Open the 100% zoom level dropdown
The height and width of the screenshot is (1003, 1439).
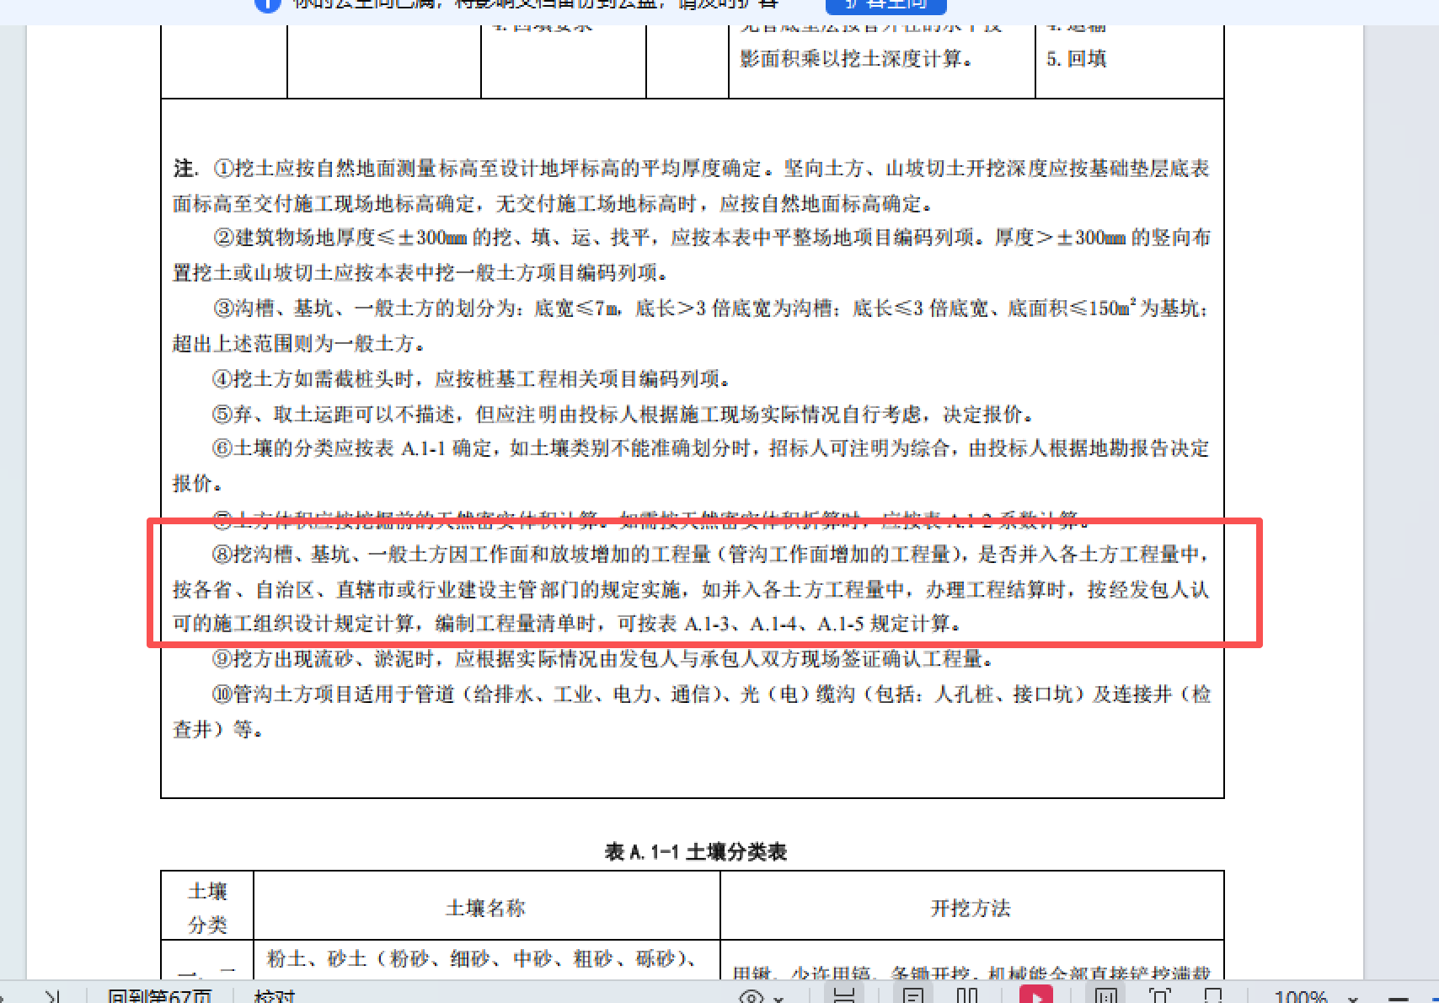(x=1352, y=996)
